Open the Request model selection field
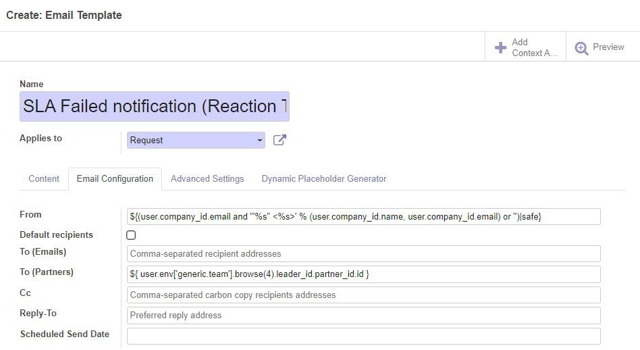This screenshot has height=350, width=640. (x=196, y=140)
